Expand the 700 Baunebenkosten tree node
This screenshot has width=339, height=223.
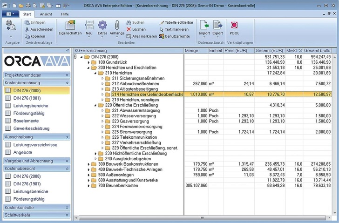click(88, 186)
